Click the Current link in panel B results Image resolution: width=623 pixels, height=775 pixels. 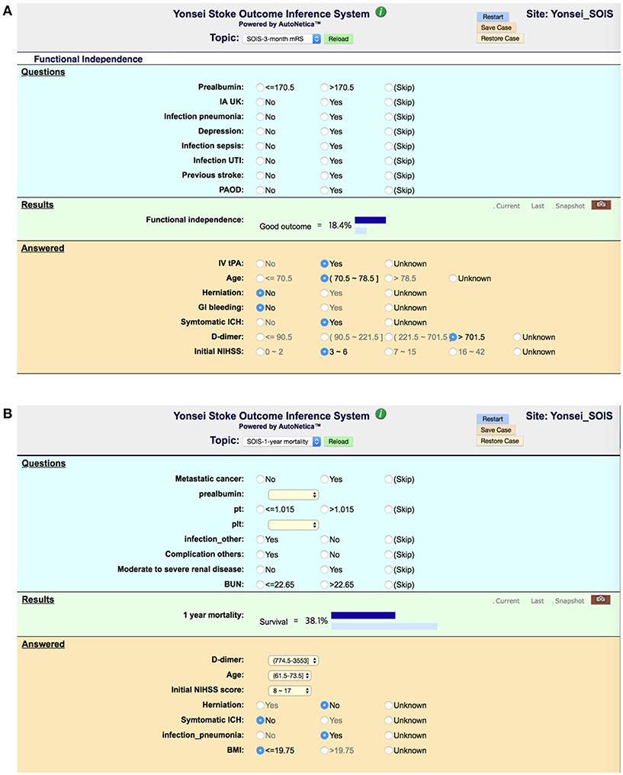[x=506, y=601]
